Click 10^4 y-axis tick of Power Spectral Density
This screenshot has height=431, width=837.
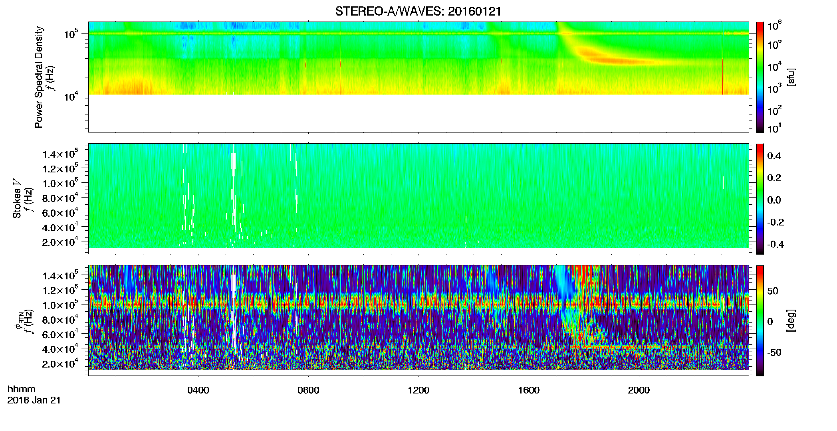coord(71,96)
